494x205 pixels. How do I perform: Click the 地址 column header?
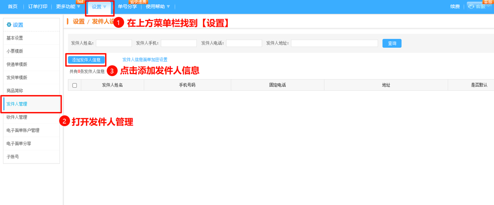tap(386, 85)
